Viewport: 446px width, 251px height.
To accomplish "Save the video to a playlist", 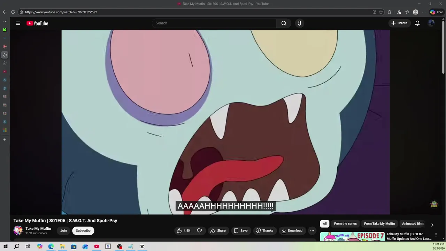I will [240, 231].
